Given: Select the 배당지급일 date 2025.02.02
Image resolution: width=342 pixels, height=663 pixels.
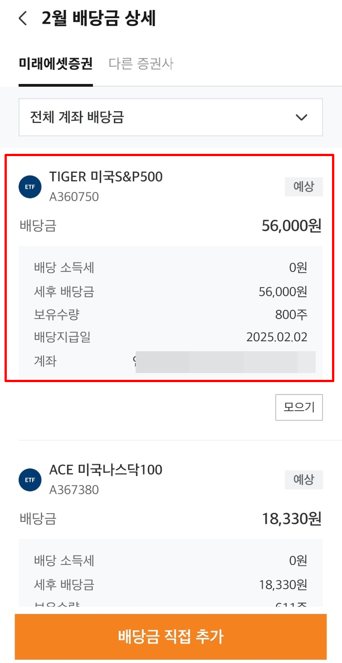Looking at the screenshot, I should click(x=277, y=337).
